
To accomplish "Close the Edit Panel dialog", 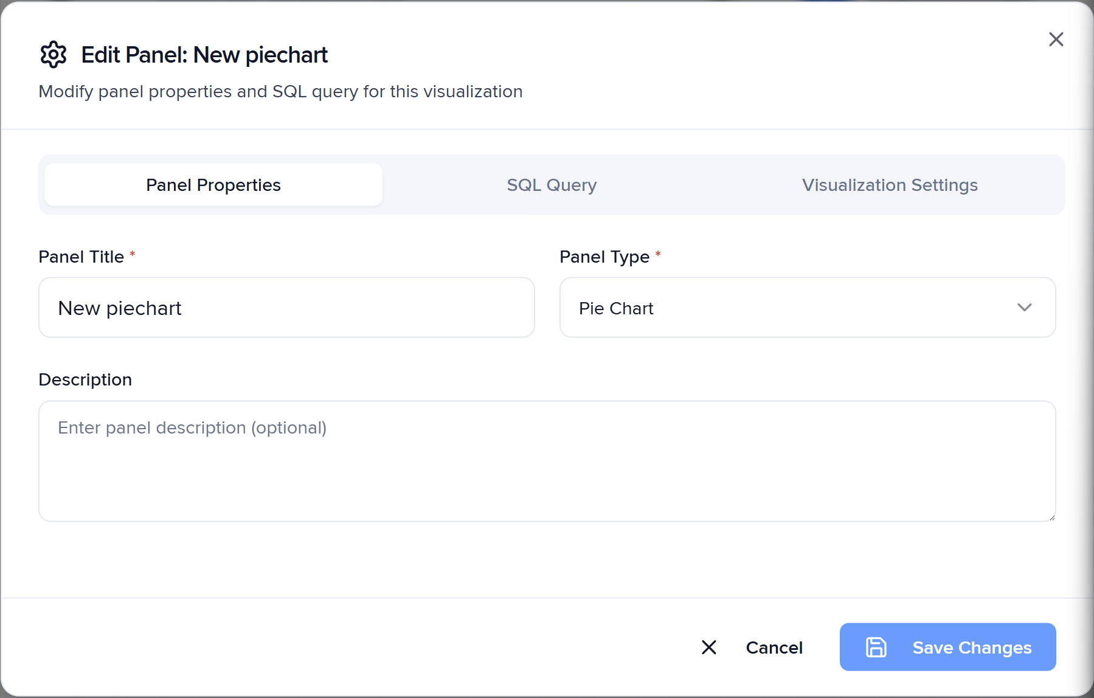I will (1056, 40).
